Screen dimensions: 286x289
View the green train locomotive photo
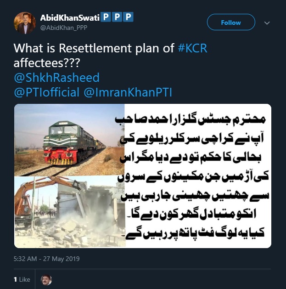pos(69,140)
